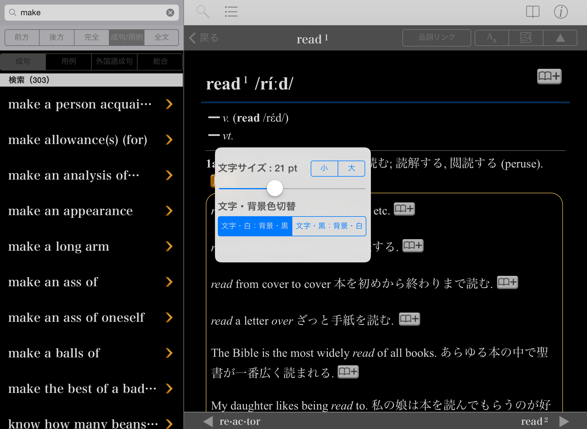Click the info circle icon

pyautogui.click(x=560, y=12)
